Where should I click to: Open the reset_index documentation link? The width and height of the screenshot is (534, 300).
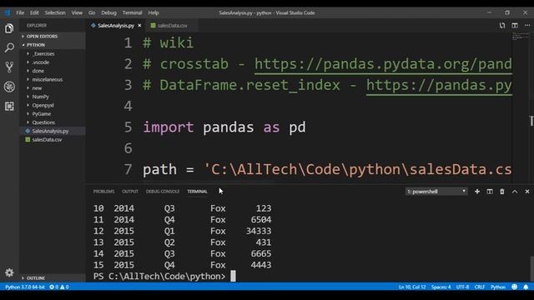click(x=439, y=85)
